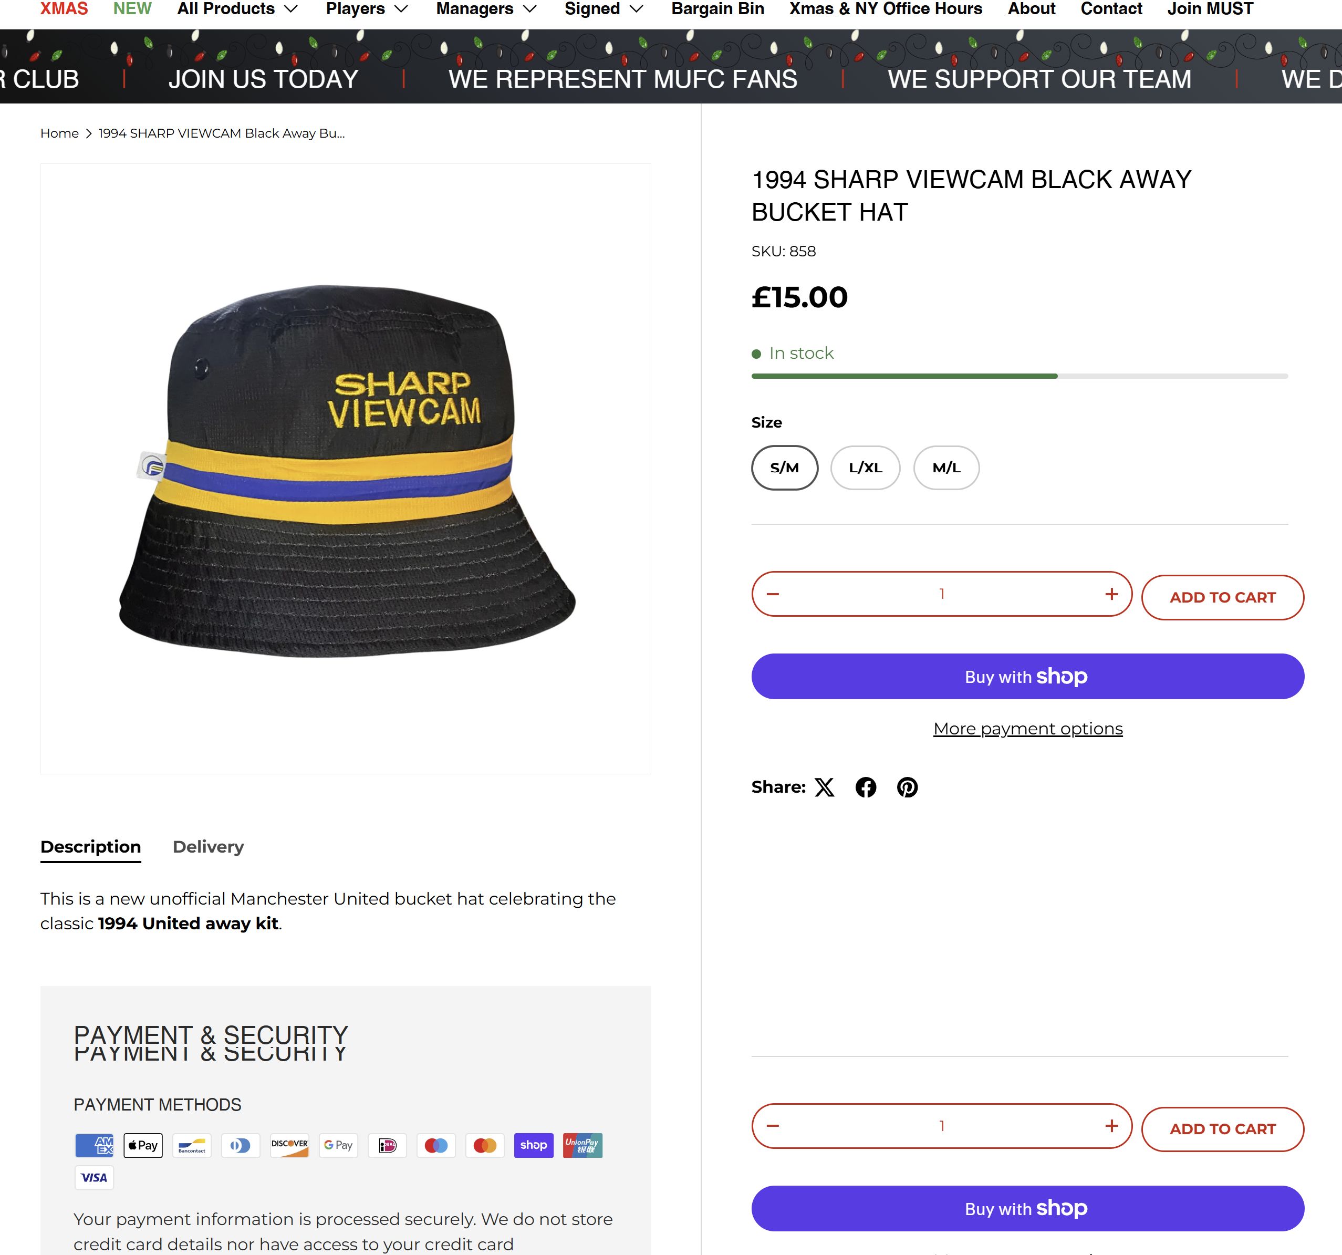The height and width of the screenshot is (1255, 1342).
Task: Increase quantity with upper plus button
Action: [x=1111, y=594]
